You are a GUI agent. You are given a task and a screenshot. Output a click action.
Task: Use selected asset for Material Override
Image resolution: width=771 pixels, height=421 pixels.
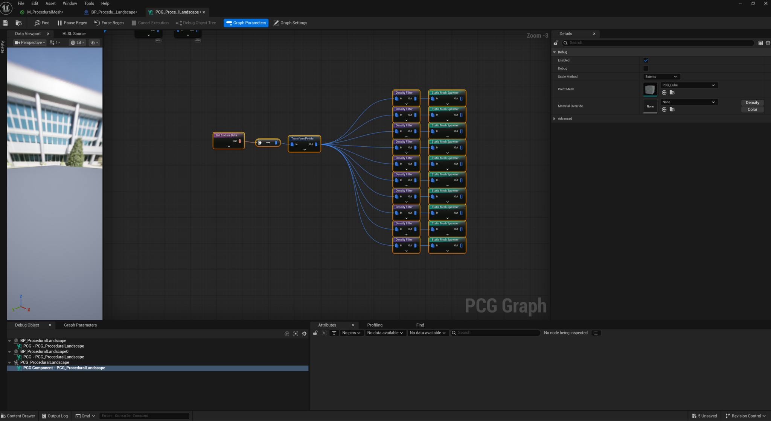[664, 109]
